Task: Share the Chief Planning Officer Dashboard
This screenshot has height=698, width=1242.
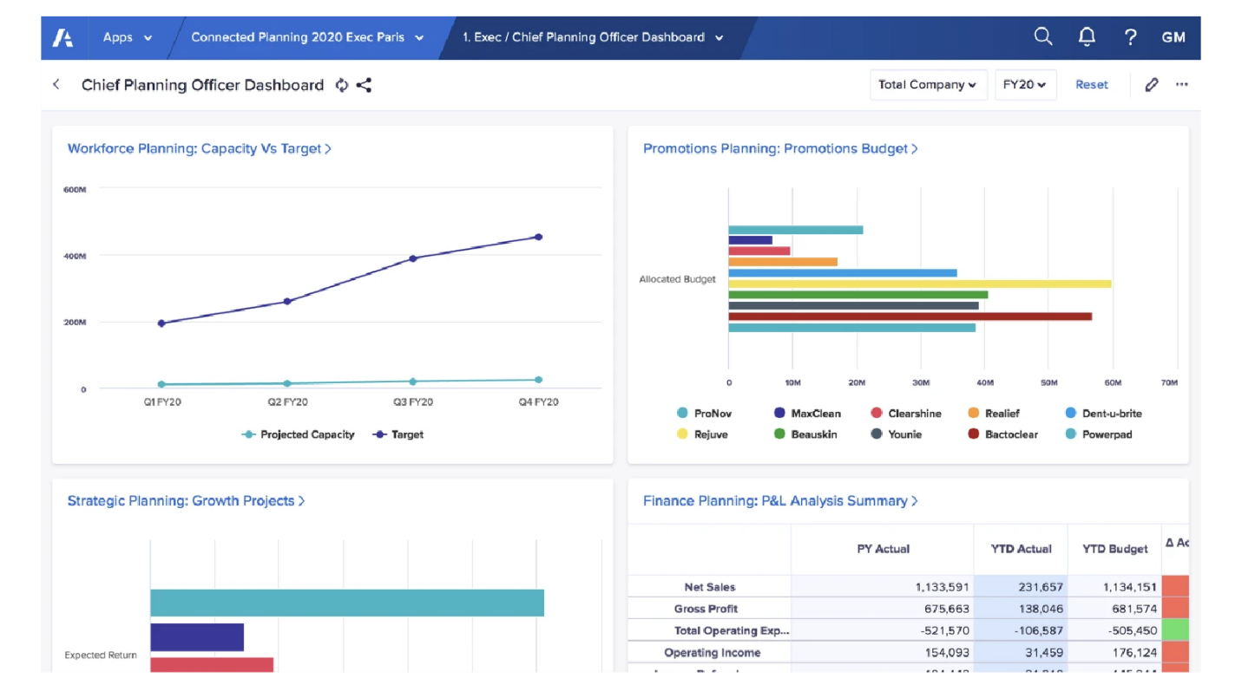Action: tap(363, 85)
